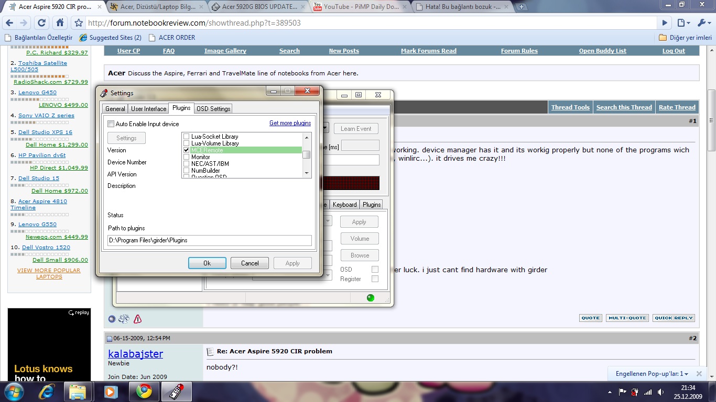Switch to Girder remote icon in taskbar

(176, 392)
